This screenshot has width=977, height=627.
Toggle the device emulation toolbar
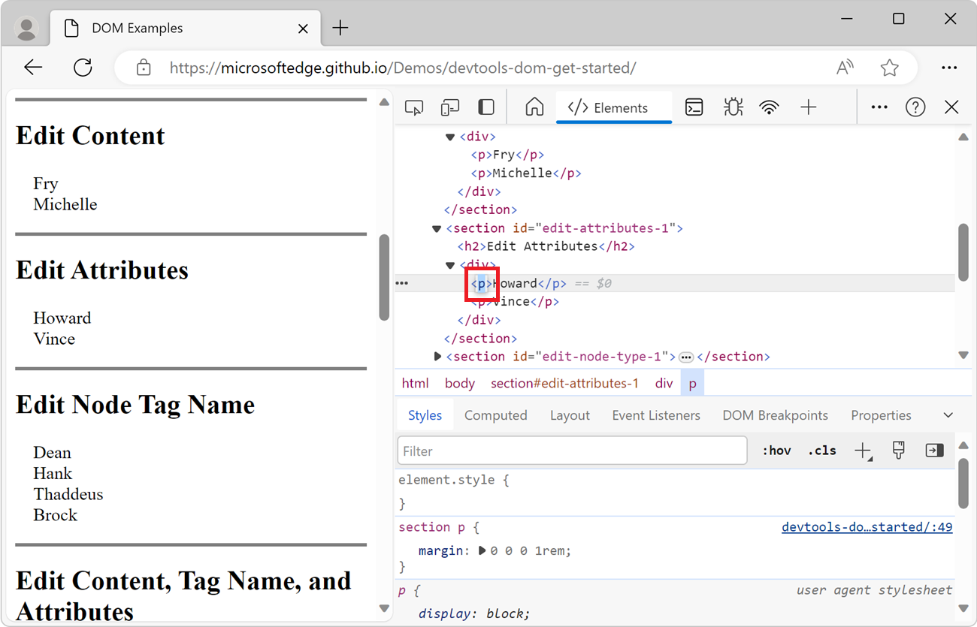449,107
